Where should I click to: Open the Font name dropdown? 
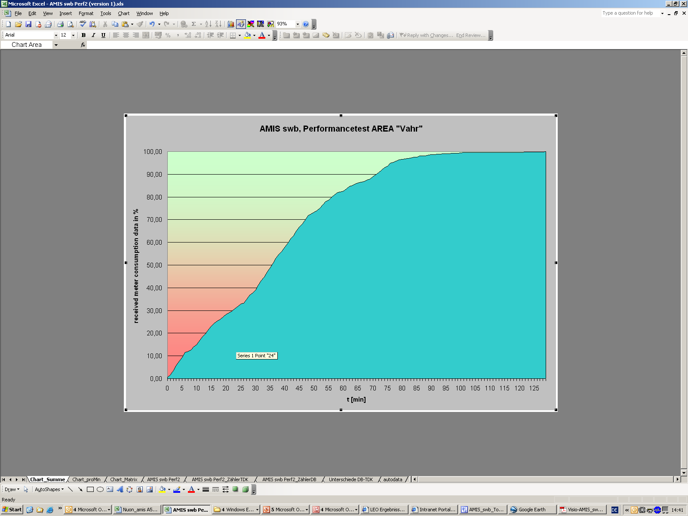tap(56, 35)
